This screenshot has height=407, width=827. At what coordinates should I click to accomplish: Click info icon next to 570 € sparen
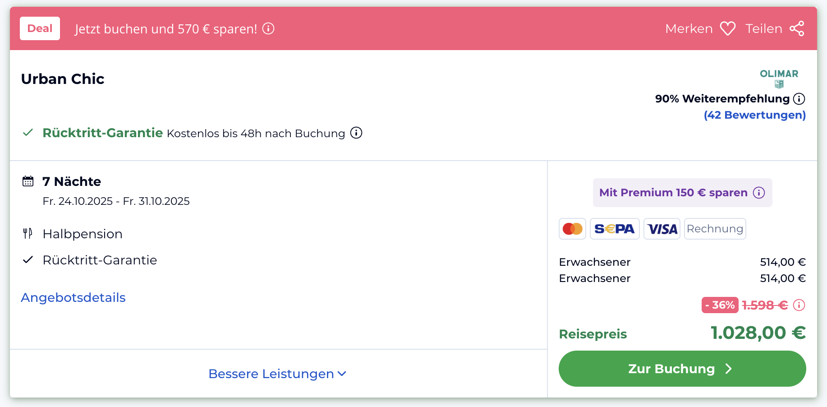(268, 29)
